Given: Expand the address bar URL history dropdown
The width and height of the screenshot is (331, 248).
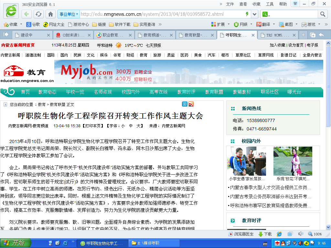Looking at the screenshot, I should pos(254,14).
